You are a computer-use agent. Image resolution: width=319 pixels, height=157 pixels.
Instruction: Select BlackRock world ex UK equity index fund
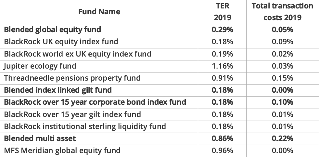[x=78, y=54]
